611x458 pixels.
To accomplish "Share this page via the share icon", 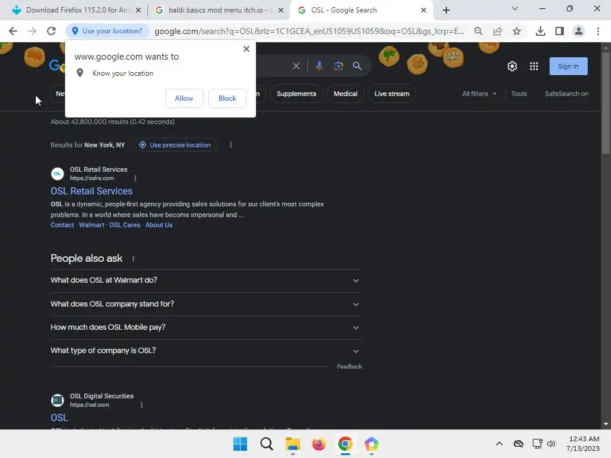I will (x=497, y=31).
